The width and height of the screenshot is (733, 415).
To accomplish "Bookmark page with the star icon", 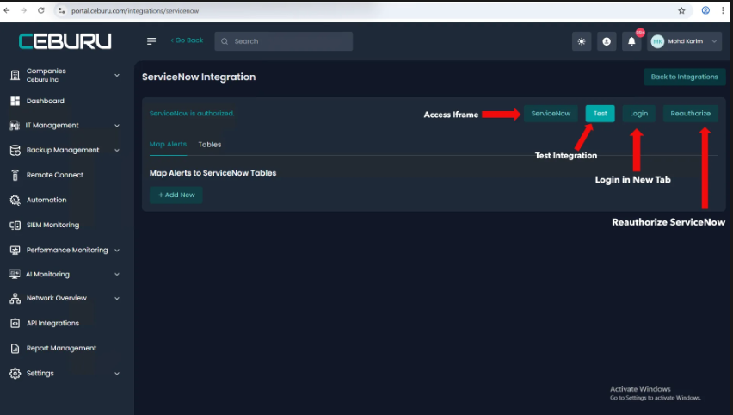I will click(x=681, y=10).
